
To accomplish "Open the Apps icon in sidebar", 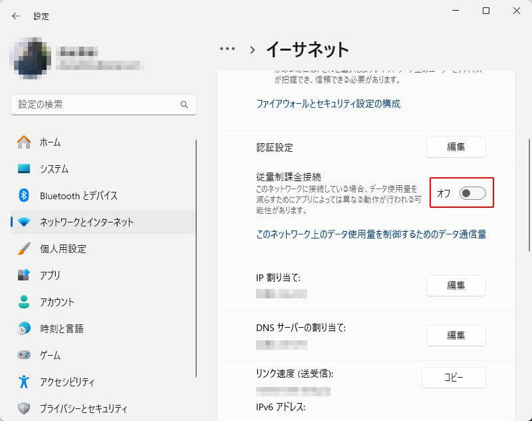I will click(24, 275).
